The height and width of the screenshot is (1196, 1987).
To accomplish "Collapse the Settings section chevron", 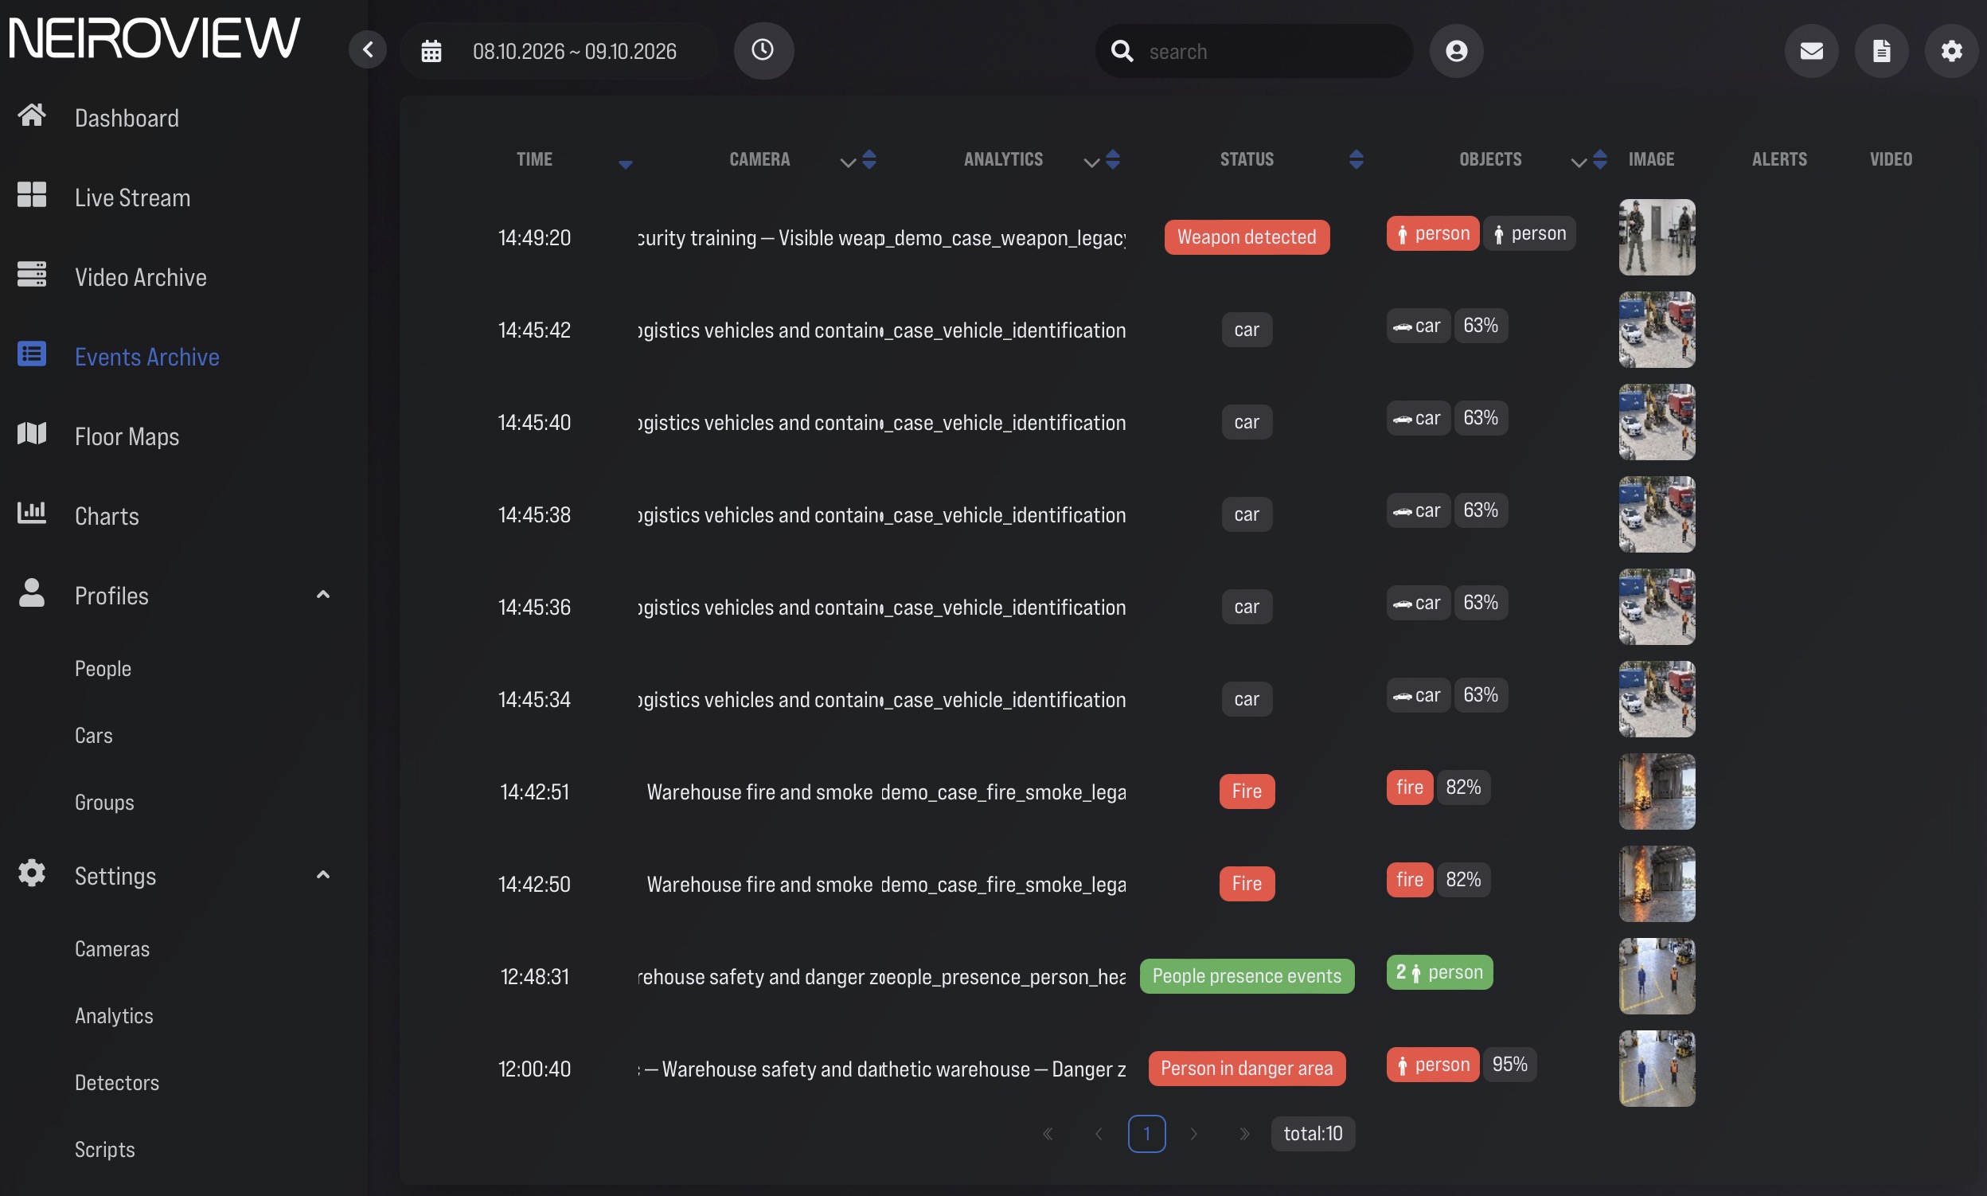I will pos(323,875).
